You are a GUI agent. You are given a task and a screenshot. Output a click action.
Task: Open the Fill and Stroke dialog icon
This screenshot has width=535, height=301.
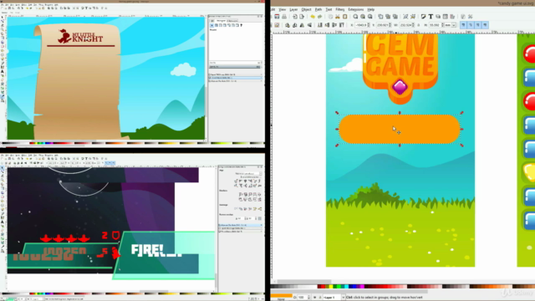tap(423, 17)
